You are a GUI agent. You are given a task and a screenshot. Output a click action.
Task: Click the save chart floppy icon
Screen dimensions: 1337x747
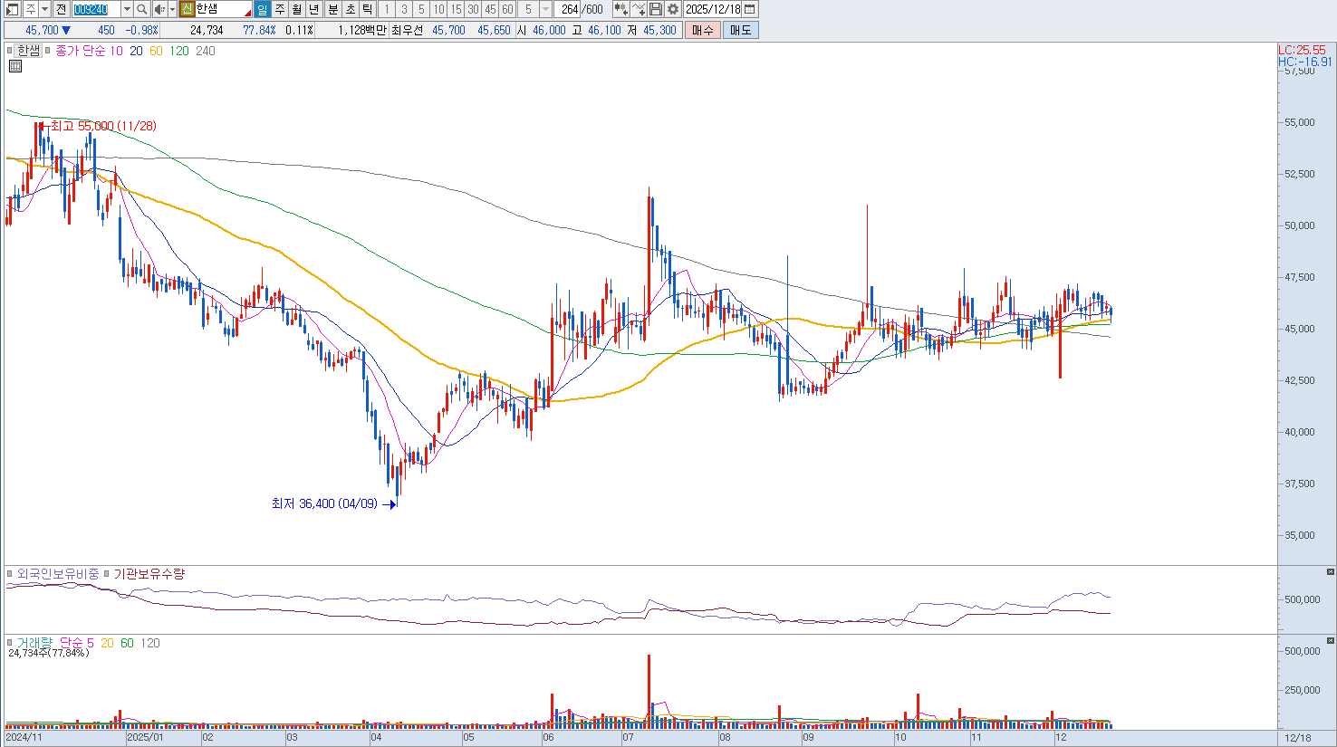(x=656, y=9)
